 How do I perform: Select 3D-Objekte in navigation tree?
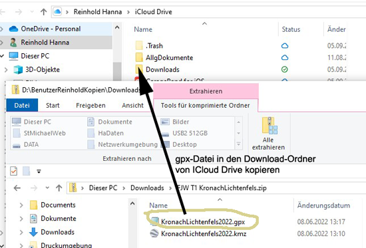pyautogui.click(x=43, y=70)
